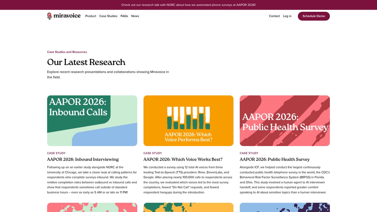Open article titled AAPOR 2026: Inbound Interviewing

point(83,159)
